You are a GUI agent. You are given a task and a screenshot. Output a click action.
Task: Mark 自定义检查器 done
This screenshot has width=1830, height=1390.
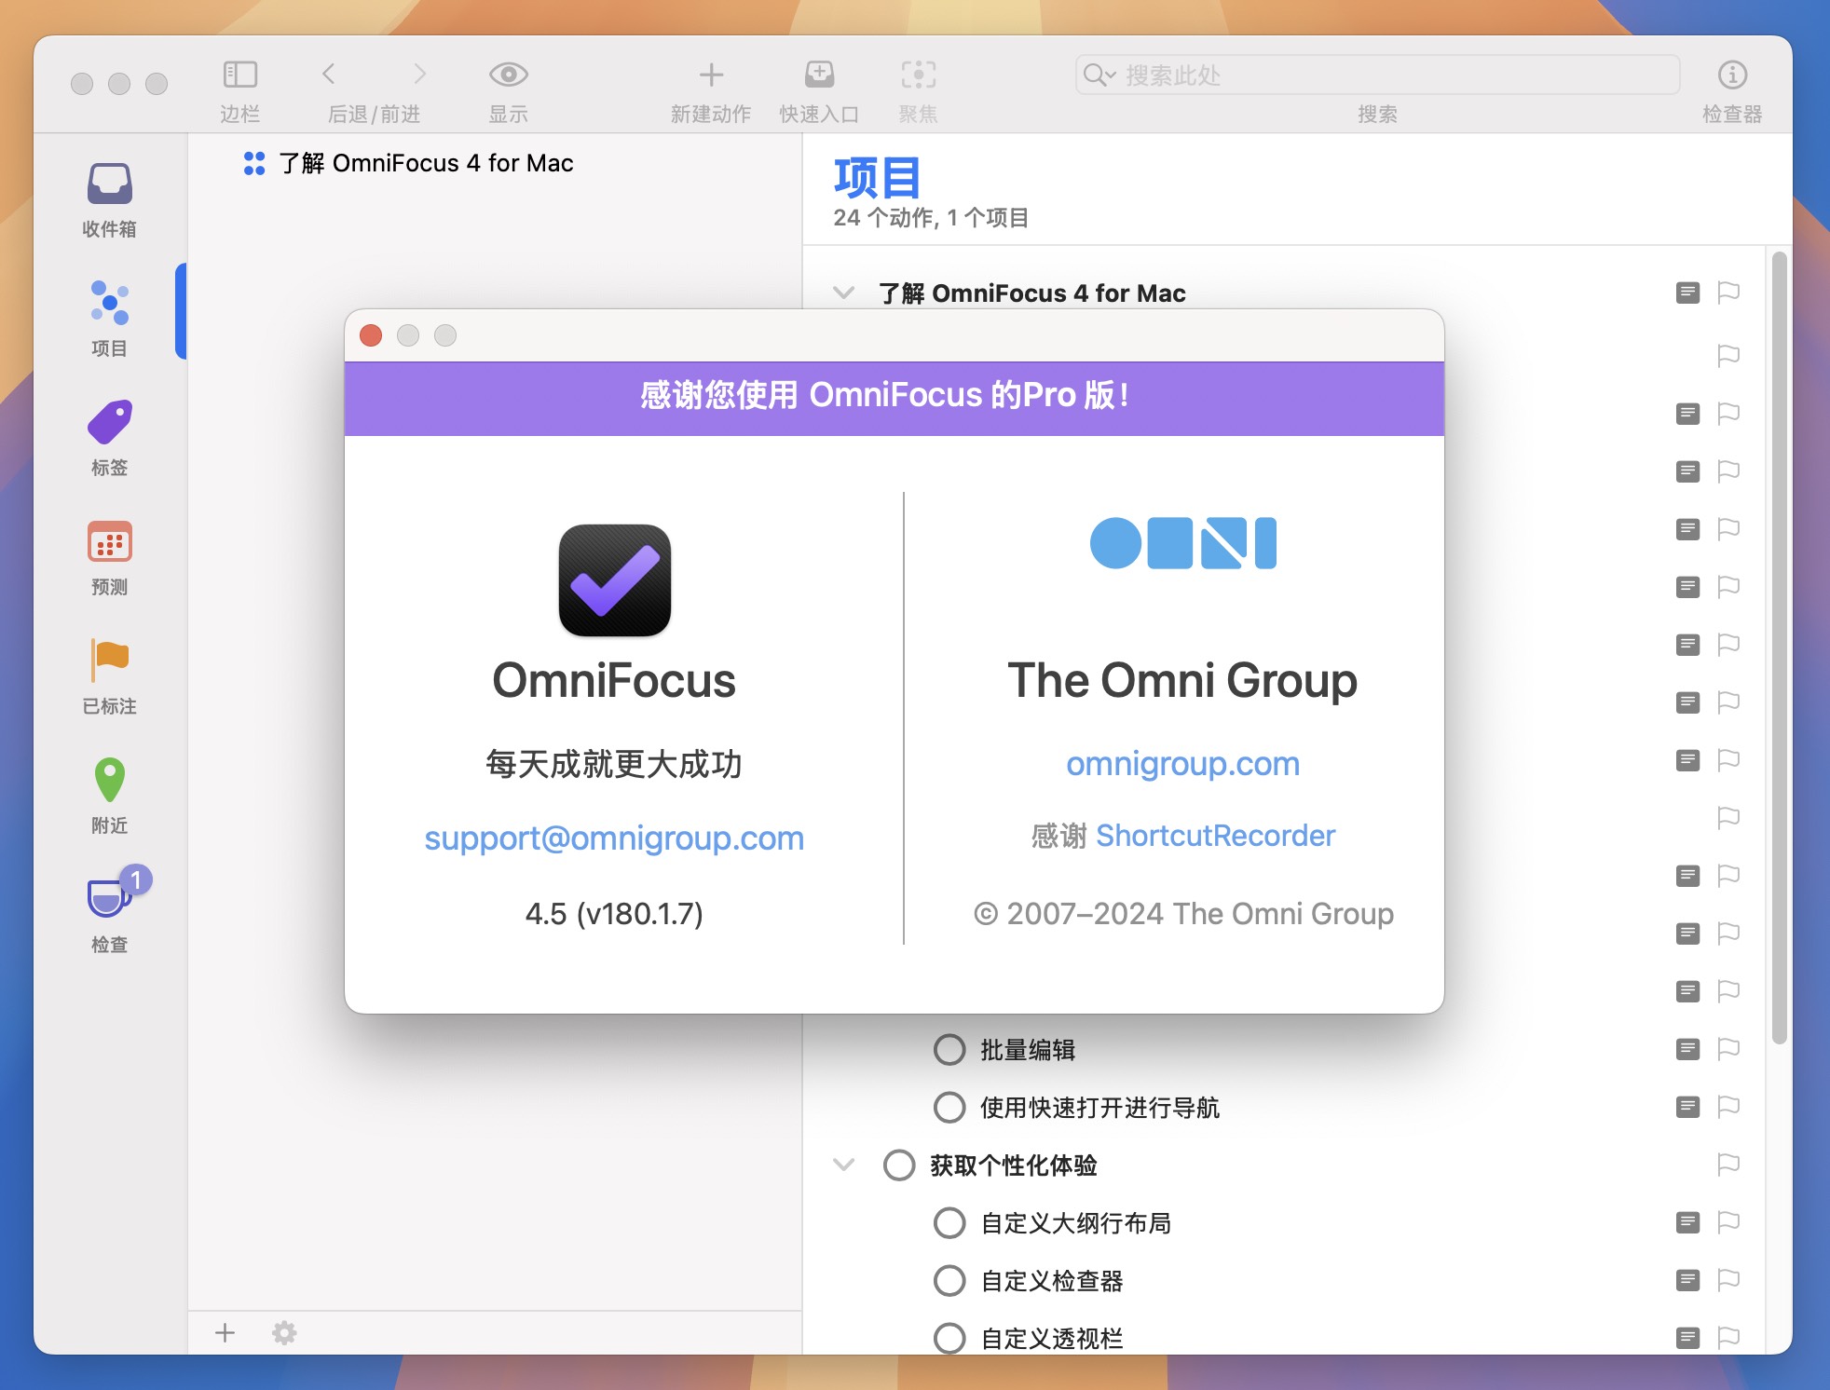pos(949,1281)
